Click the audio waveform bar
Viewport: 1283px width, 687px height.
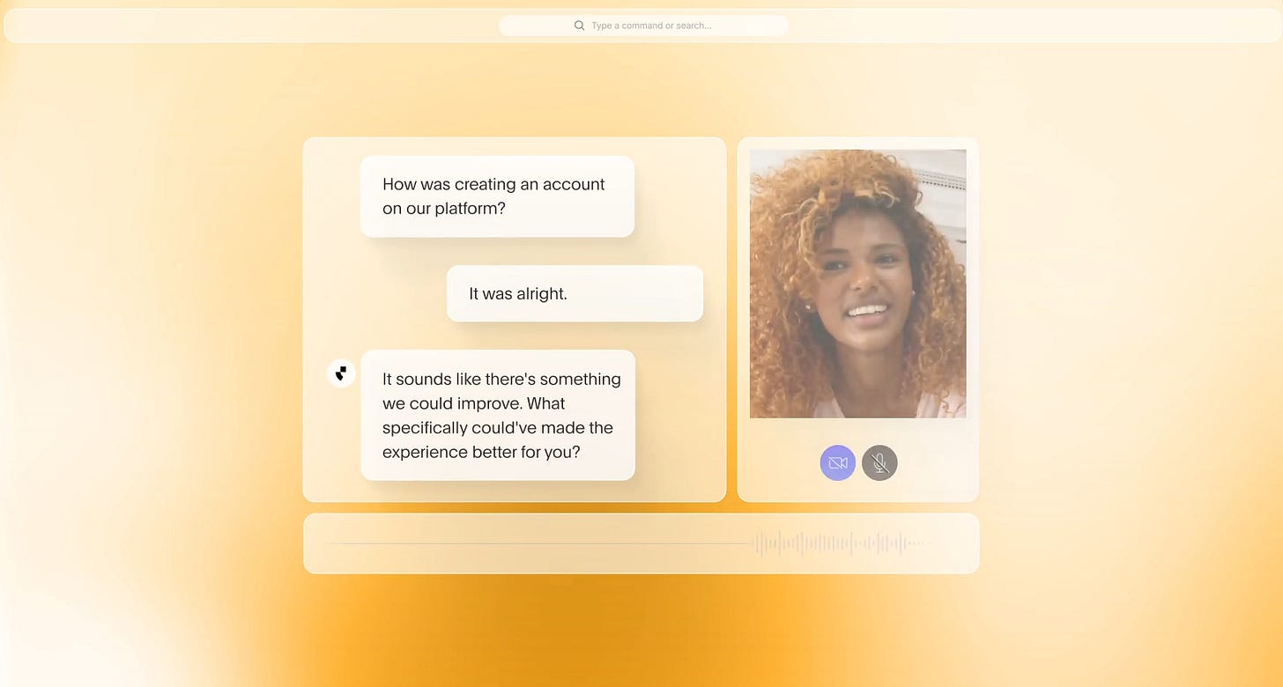point(641,543)
